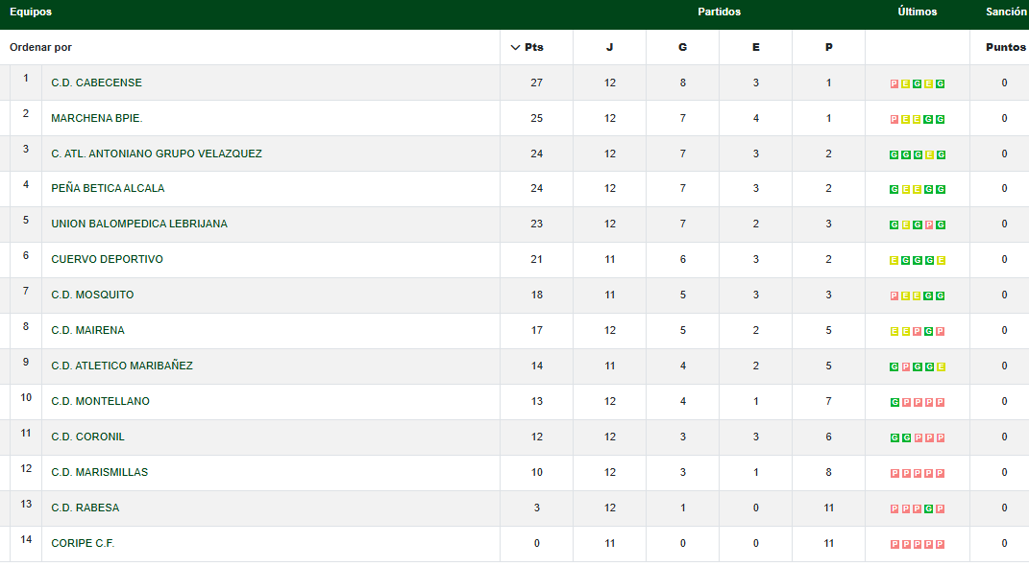This screenshot has height=567, width=1029.
Task: Click the C.D. Marismillas team name
Action: pyautogui.click(x=99, y=472)
